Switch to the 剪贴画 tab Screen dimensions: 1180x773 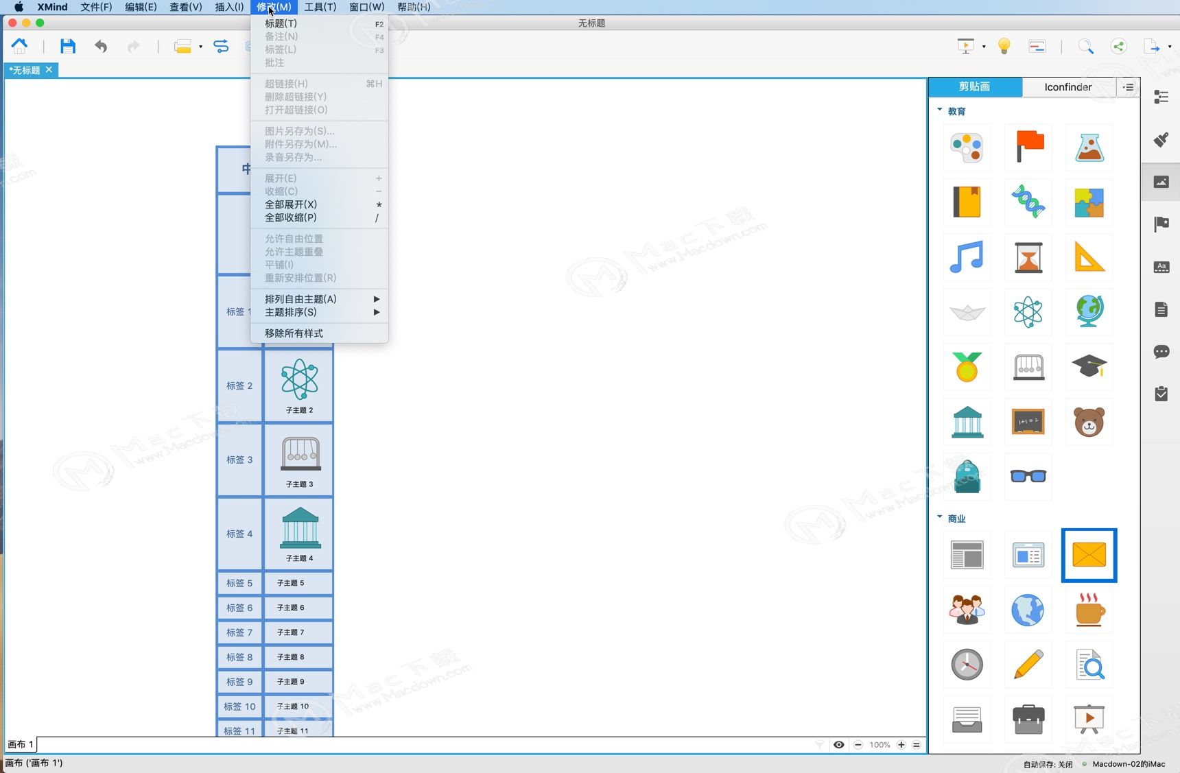pos(975,86)
